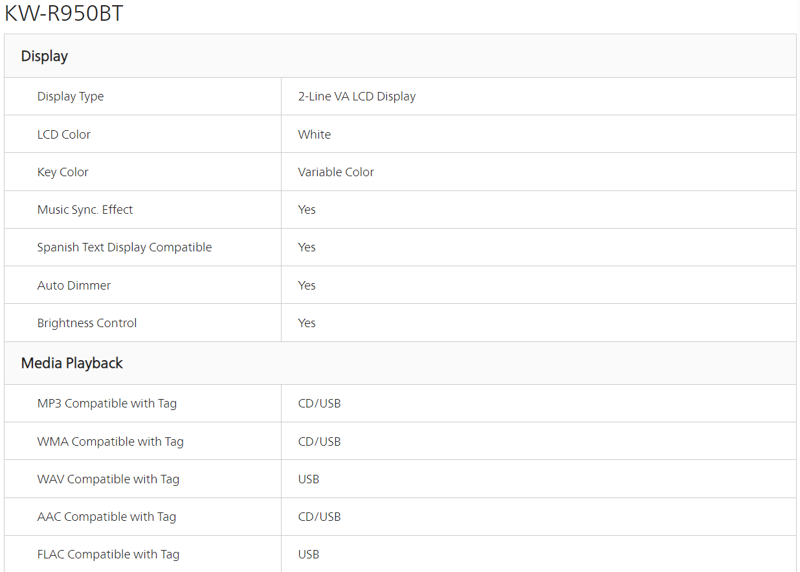The image size is (800, 572).
Task: Click MP3 Compatible with Tag label
Action: coord(107,404)
